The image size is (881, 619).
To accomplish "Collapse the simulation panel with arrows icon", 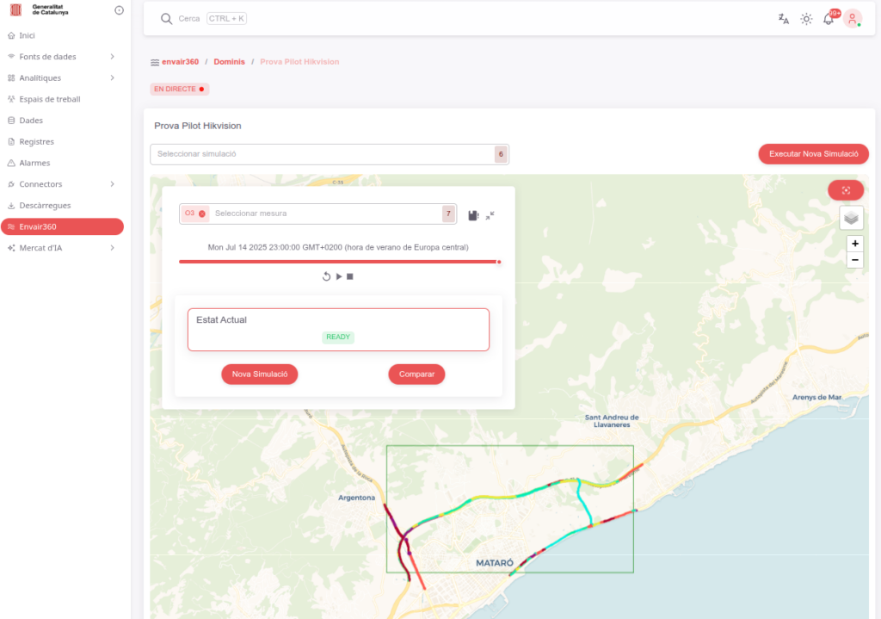I will click(490, 215).
